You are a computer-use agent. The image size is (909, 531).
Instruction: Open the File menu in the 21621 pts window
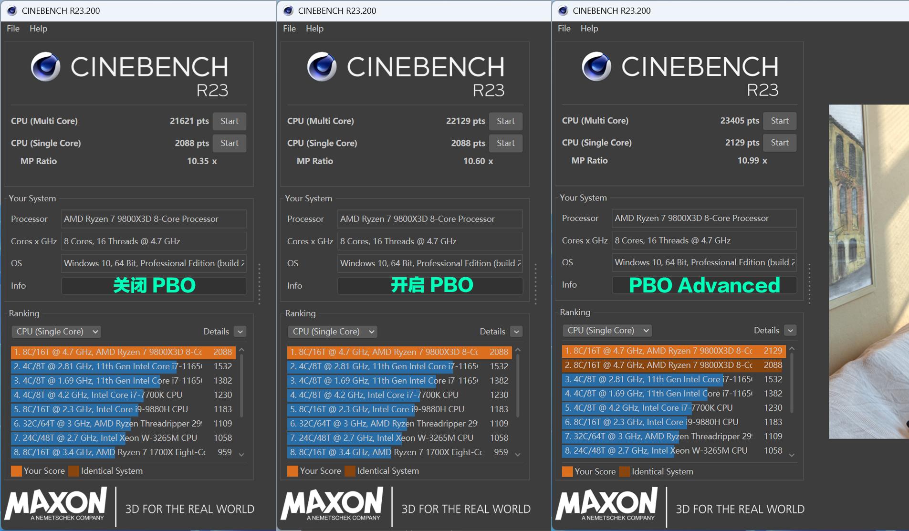(13, 29)
